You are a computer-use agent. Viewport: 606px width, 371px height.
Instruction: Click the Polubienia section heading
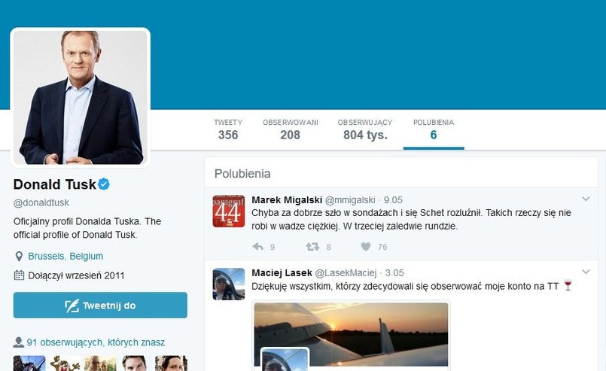tap(242, 174)
